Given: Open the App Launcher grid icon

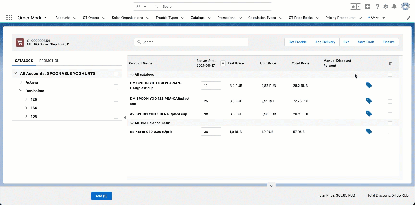Looking at the screenshot, I should [9, 18].
